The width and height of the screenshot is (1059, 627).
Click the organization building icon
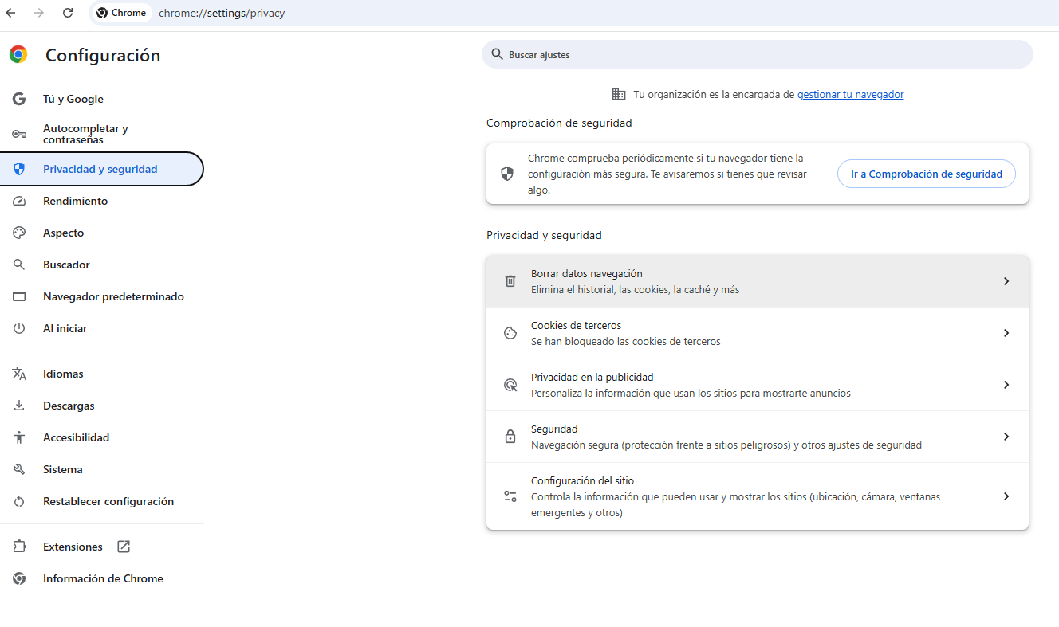(619, 94)
